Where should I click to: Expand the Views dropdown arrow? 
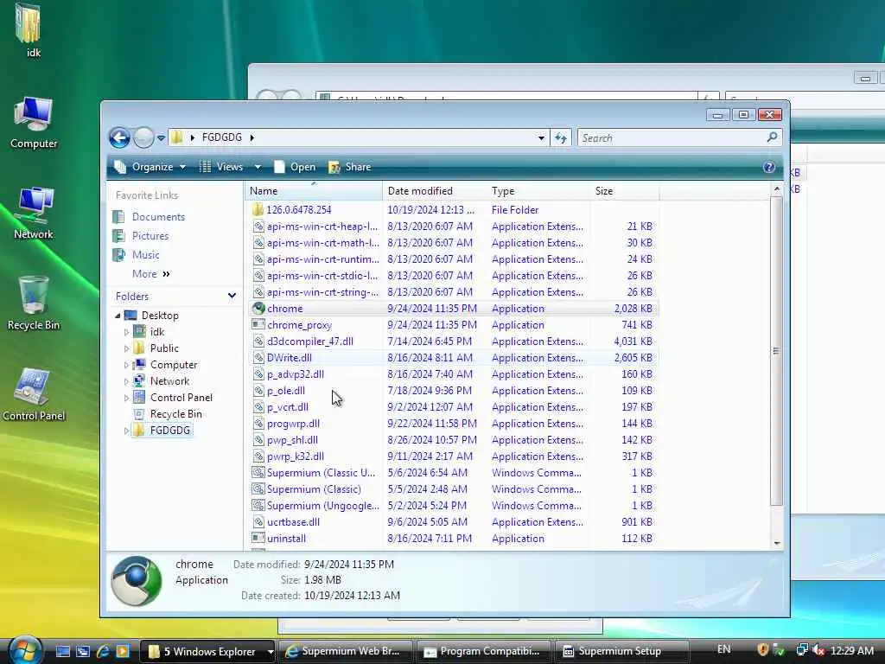[258, 167]
